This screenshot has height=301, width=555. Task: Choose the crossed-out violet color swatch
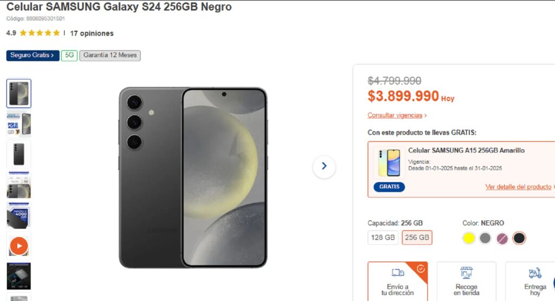tap(502, 238)
